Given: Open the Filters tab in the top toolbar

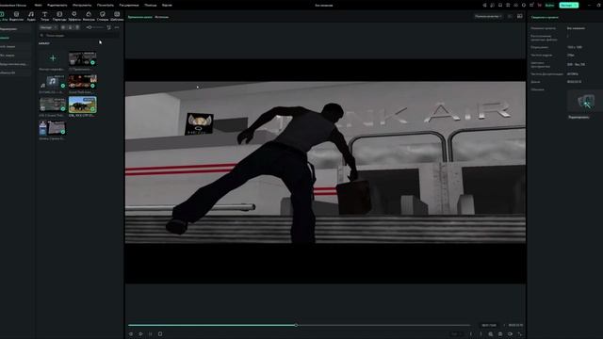Looking at the screenshot, I should pos(89,16).
